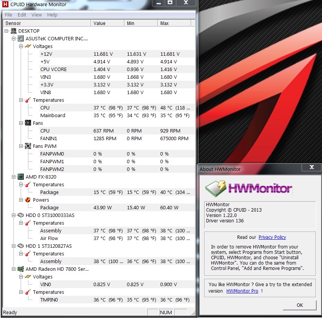Click the AMD Radeon HD 7800 card icon
The width and height of the screenshot is (322, 318).
[x=21, y=269]
